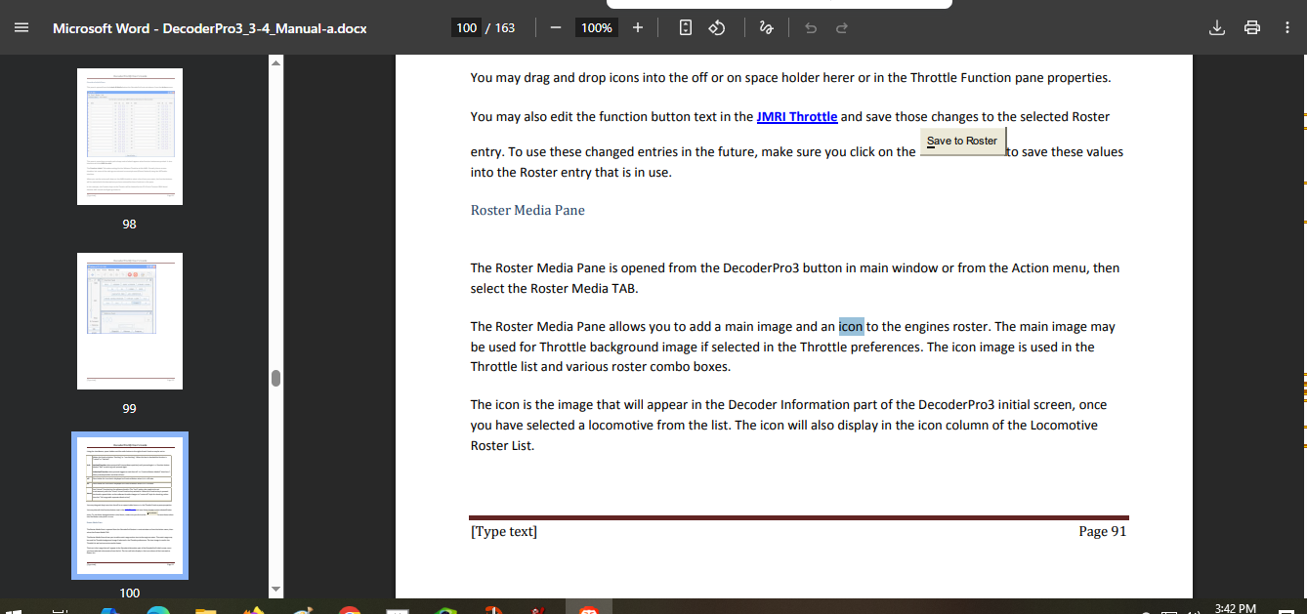This screenshot has height=614, width=1307.
Task: Zoom in using the plus icon
Action: [638, 28]
